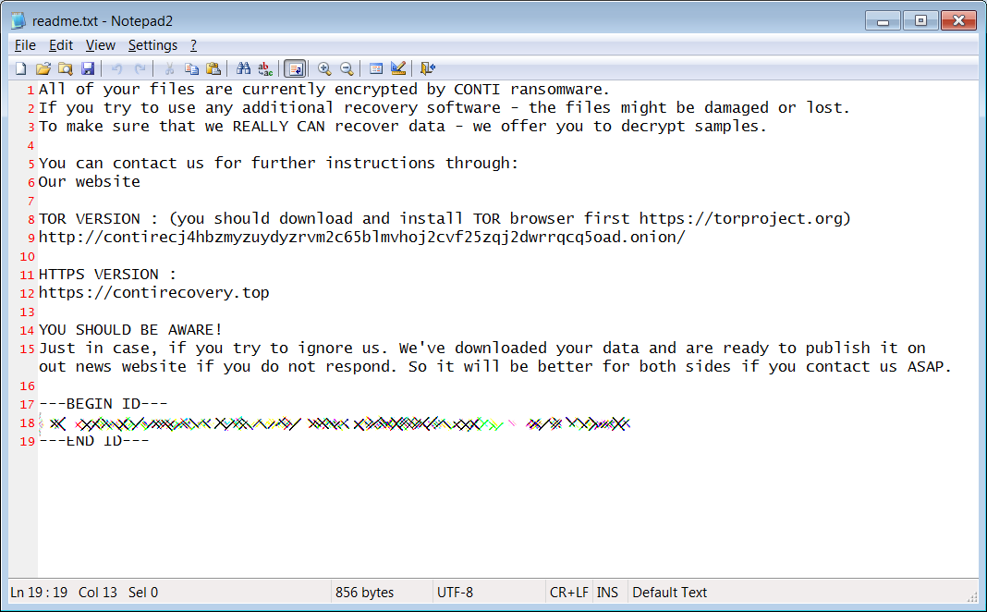987x612 pixels.
Task: Paste clipboard contents via toolbar icon
Action: click(213, 68)
